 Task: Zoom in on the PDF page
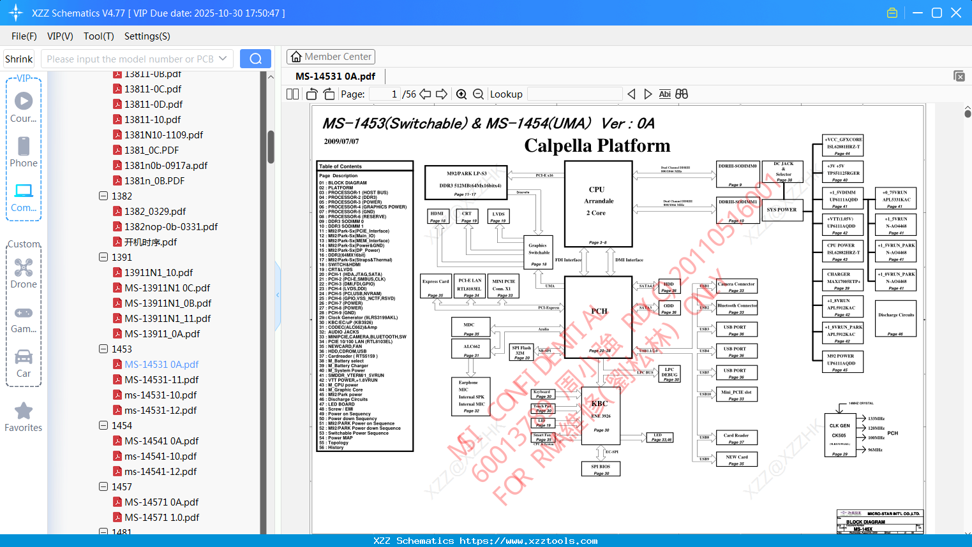tap(461, 94)
